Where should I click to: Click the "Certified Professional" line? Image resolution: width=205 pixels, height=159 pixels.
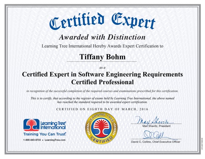coord(102,82)
